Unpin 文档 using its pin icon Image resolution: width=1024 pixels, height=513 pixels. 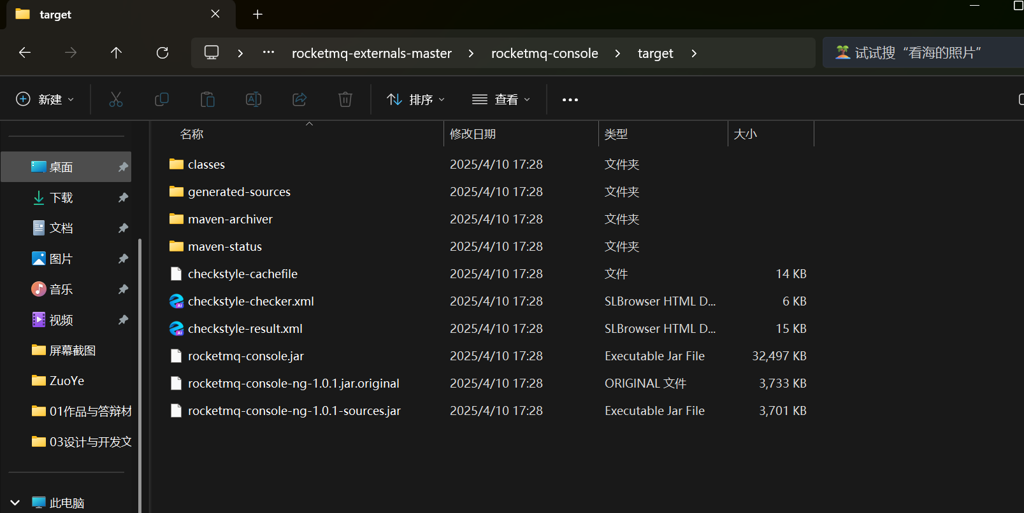point(123,228)
